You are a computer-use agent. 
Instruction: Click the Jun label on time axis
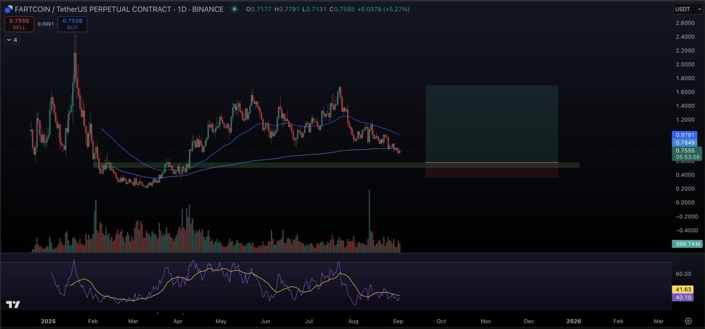pos(265,321)
